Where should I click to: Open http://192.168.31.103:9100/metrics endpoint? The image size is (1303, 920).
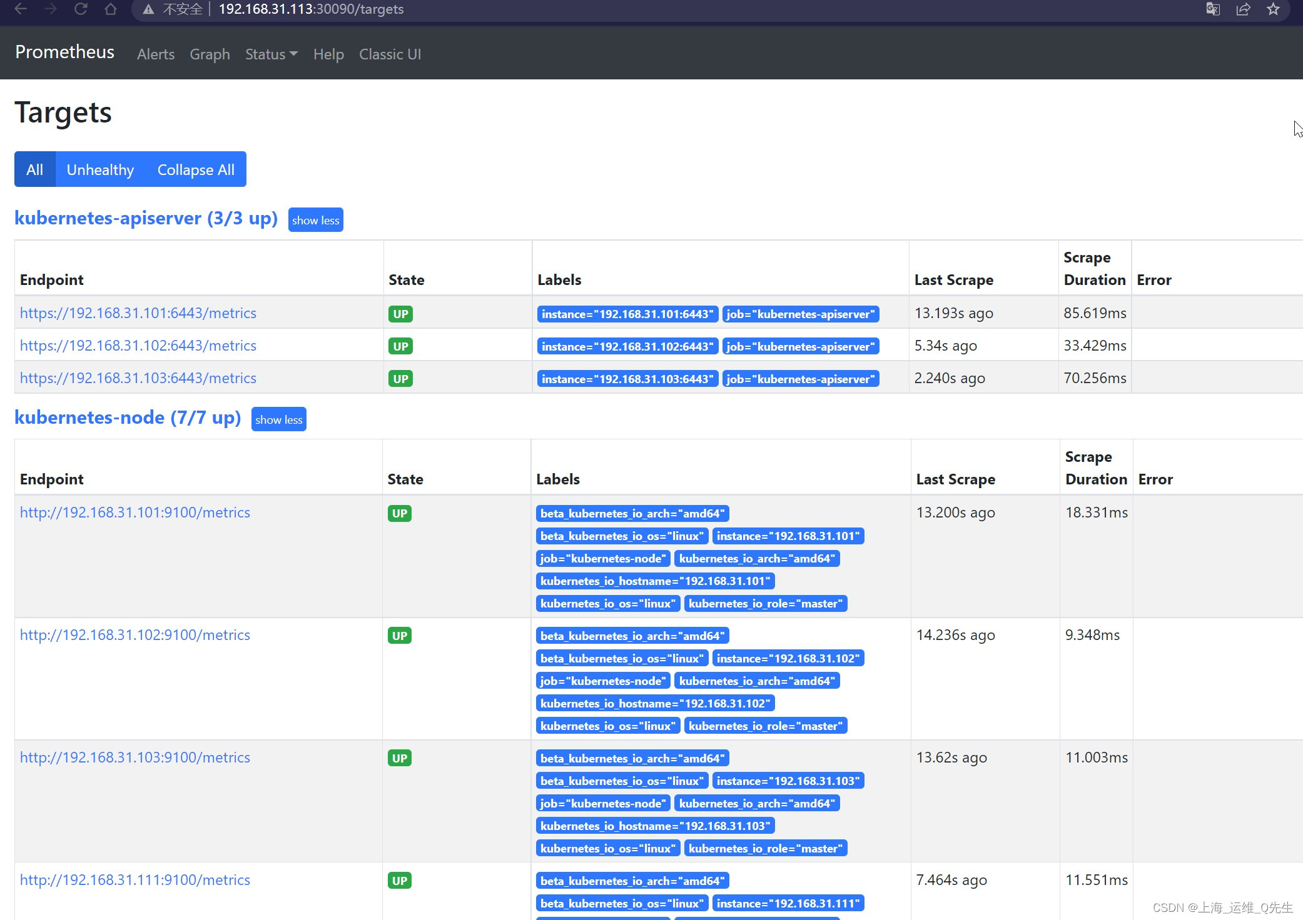135,757
